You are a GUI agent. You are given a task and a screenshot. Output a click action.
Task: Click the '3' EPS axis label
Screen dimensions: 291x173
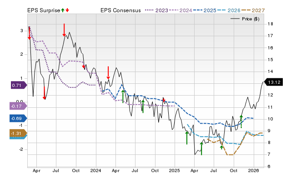22,31
